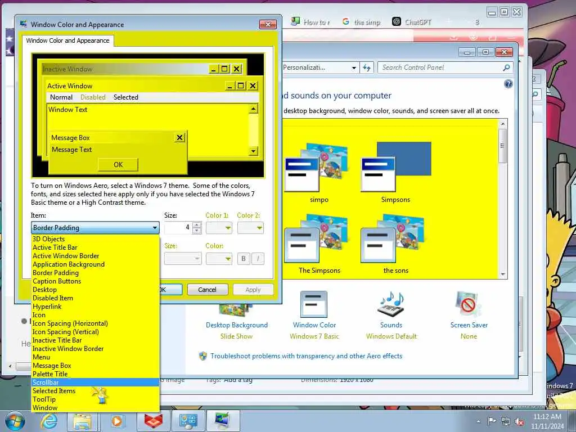
Task: Select Inactive Title Bar list entry
Action: [95, 340]
